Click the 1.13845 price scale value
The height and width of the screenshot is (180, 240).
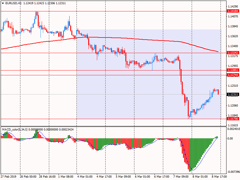[233, 26]
